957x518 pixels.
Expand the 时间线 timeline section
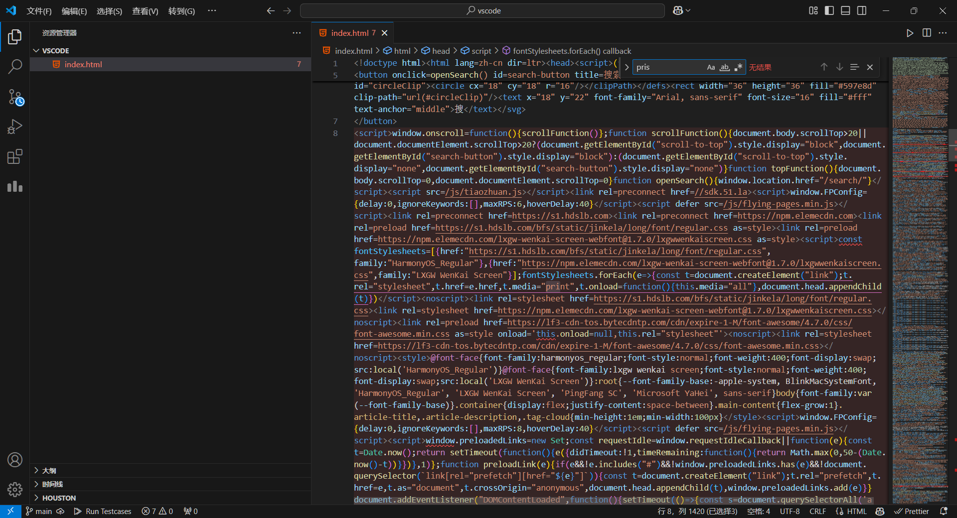pos(170,484)
